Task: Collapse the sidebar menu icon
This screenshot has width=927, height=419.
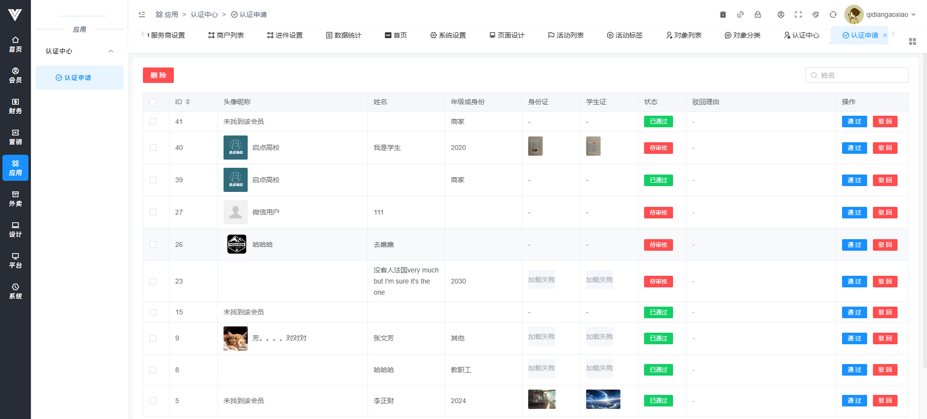Action: coord(142,14)
